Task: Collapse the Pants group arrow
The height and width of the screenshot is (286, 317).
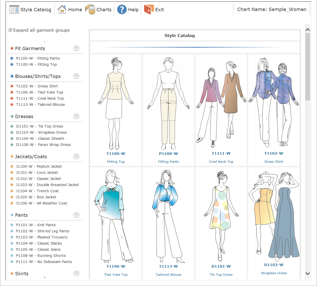Action: [76, 215]
